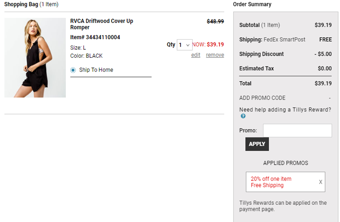Remove the applied promo with the X
The image size is (340, 222).
[x=320, y=182]
